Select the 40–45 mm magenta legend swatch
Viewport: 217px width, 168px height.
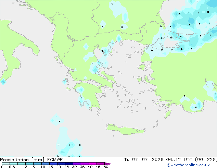pyautogui.click(x=93, y=164)
